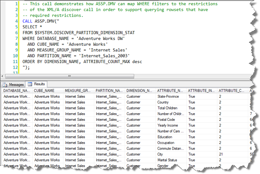Click line number 6 in the gutter
260x174 pixels.
(x=16, y=33)
